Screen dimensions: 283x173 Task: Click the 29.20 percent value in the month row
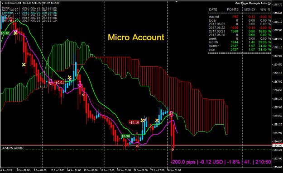click(263, 42)
